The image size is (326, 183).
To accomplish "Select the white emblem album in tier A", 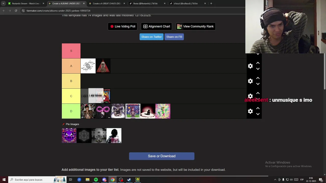I will tap(88, 66).
